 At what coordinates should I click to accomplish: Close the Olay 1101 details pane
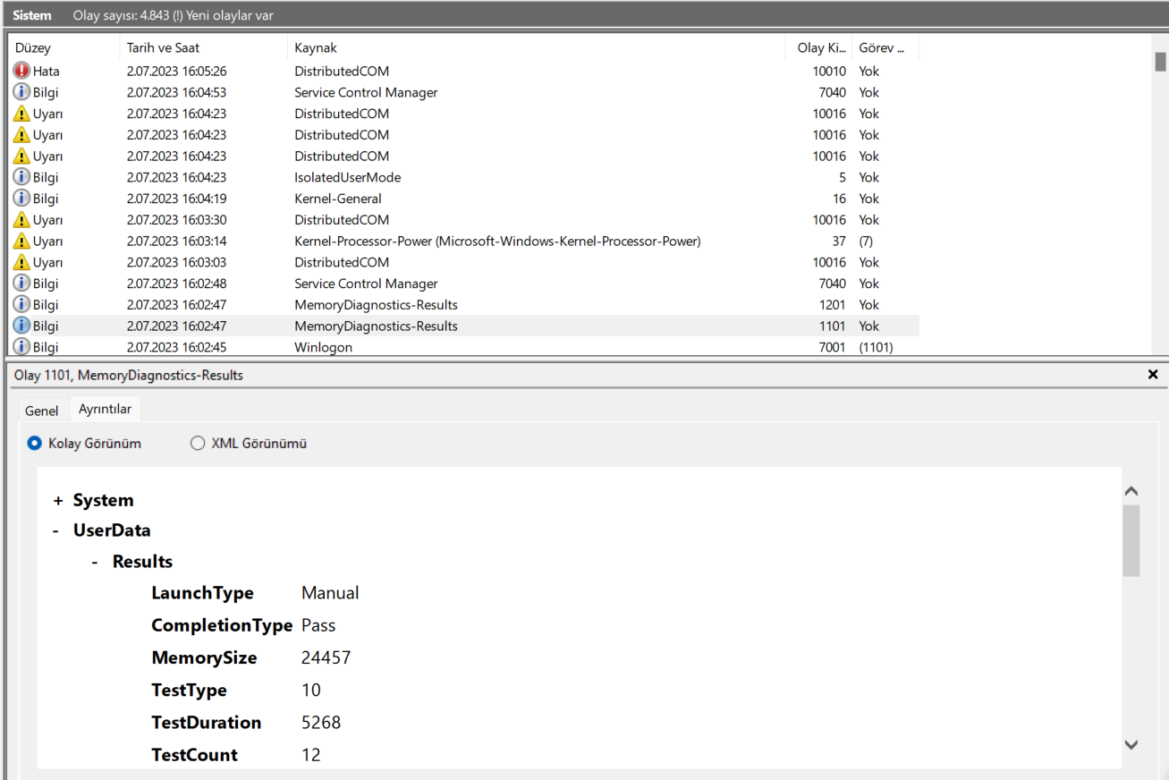click(1153, 375)
